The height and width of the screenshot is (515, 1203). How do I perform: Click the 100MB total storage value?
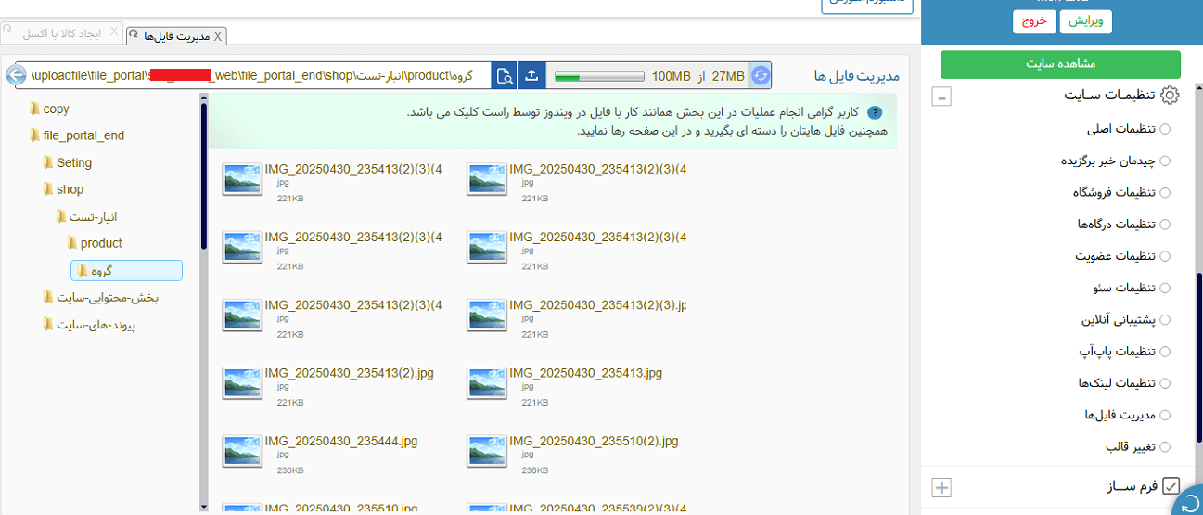[671, 76]
